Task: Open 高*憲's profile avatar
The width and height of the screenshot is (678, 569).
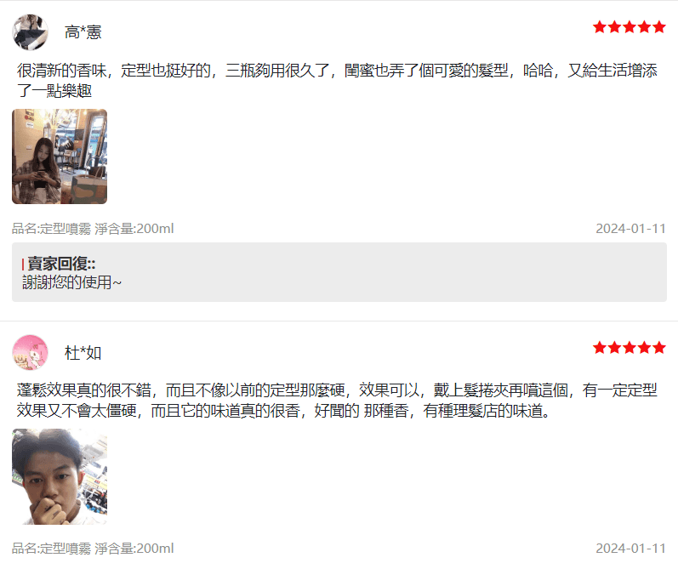Action: tap(30, 32)
